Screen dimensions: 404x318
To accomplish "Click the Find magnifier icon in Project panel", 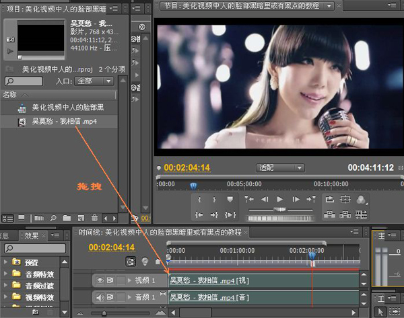I will click(x=53, y=218).
